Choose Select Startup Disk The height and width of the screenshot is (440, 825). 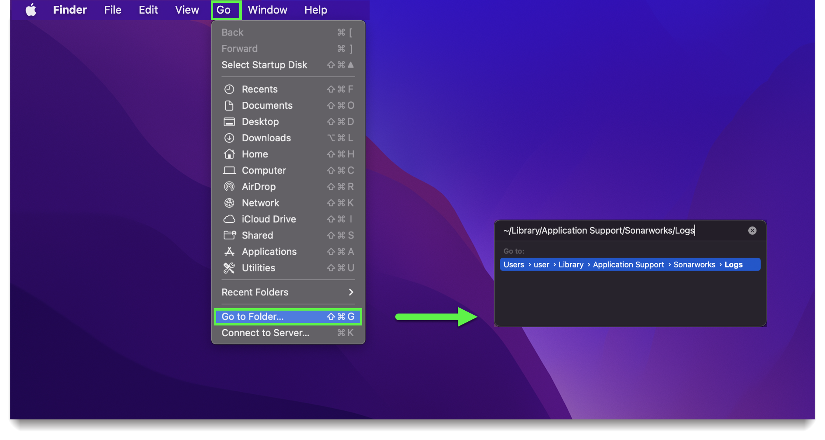pyautogui.click(x=288, y=65)
